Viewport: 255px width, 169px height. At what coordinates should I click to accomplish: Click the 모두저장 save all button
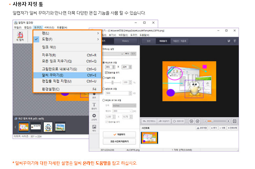(202, 128)
